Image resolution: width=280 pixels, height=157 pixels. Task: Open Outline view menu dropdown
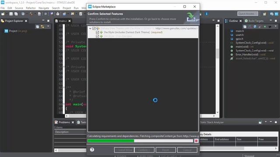276,26
